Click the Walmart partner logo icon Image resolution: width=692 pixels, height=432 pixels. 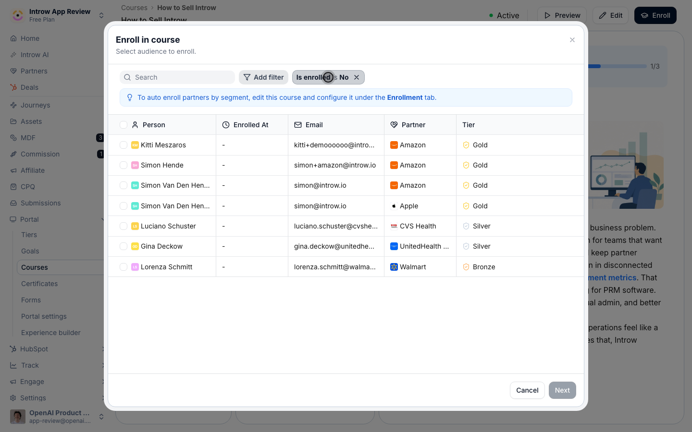[x=394, y=267]
